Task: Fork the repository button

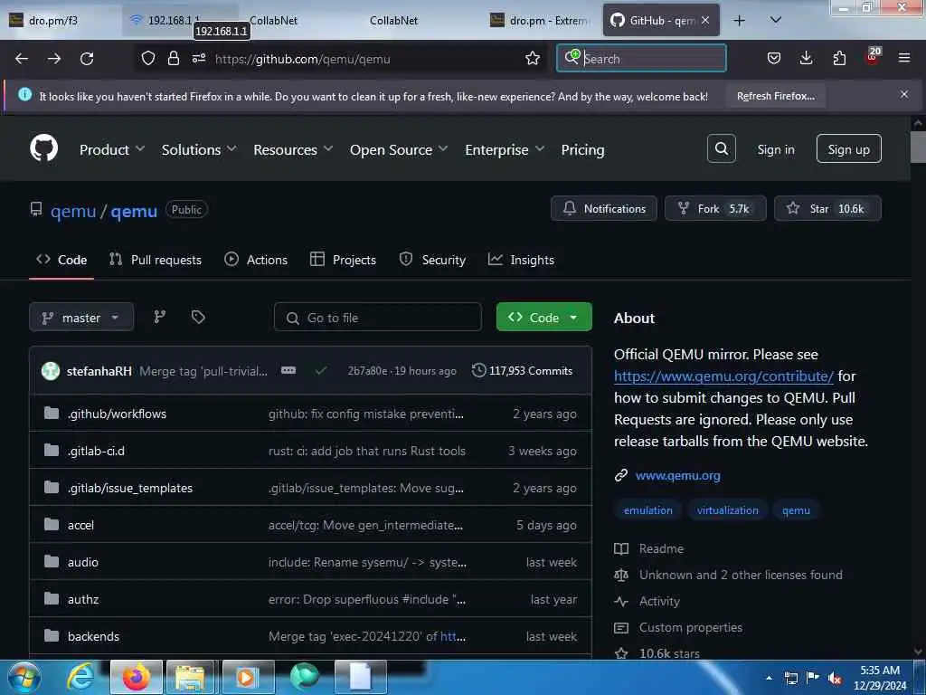Action: pos(715,209)
